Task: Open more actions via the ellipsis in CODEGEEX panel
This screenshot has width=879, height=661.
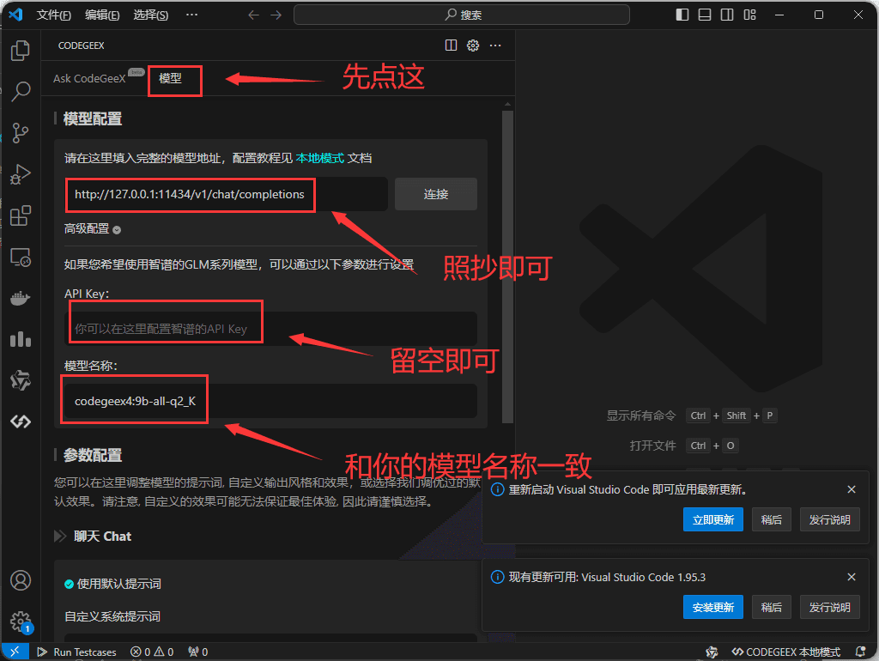Action: point(495,45)
